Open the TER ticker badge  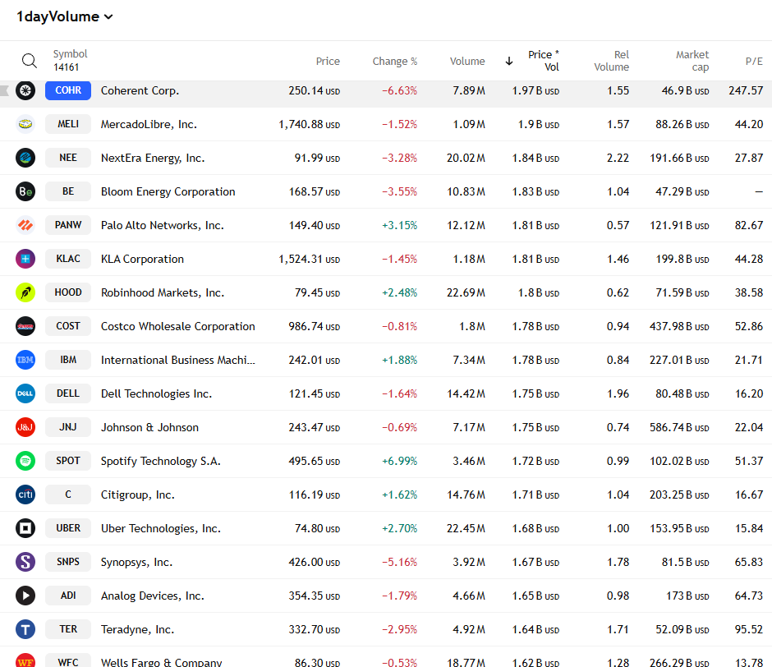point(68,629)
